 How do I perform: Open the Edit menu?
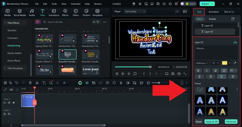point(45,4)
